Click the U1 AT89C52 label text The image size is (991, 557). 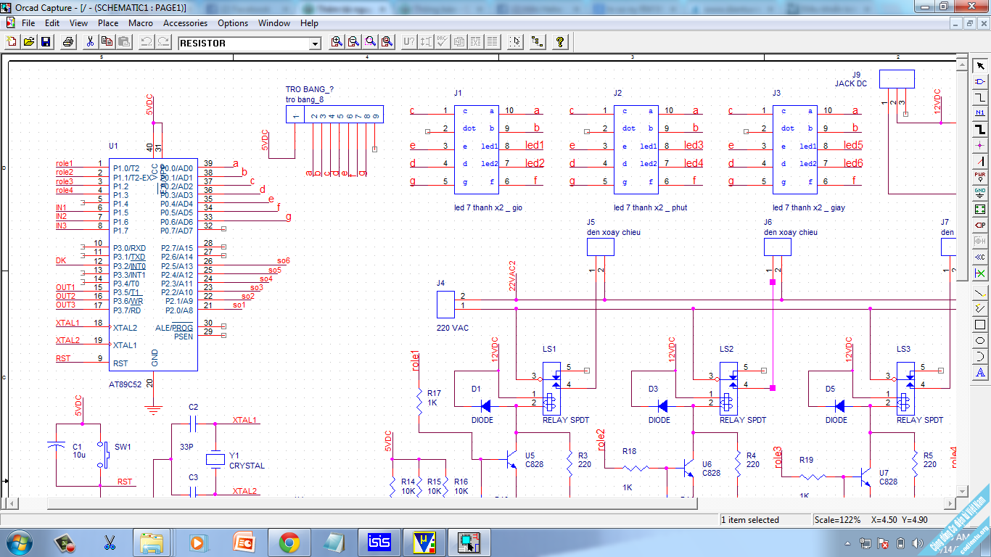point(125,384)
